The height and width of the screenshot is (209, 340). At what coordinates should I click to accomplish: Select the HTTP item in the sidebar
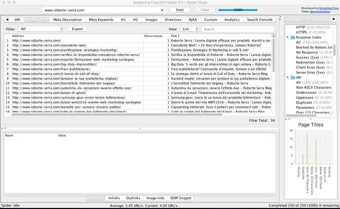(x=300, y=27)
